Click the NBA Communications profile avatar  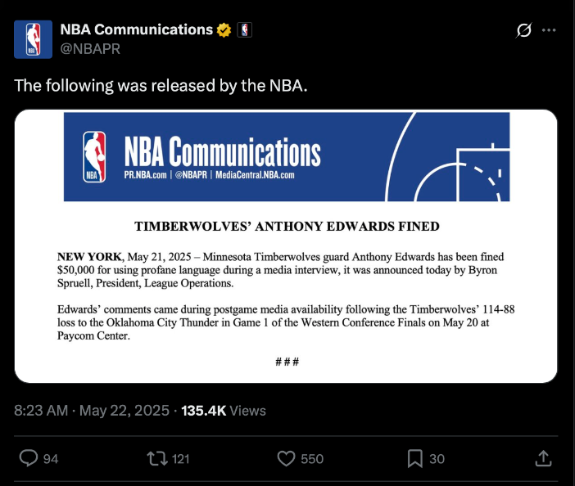coord(34,39)
